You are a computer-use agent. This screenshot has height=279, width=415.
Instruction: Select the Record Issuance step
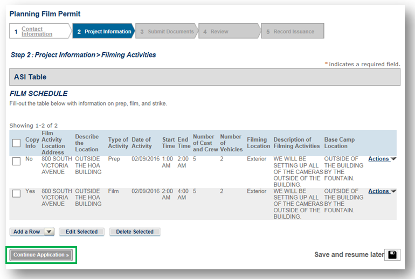tap(293, 31)
